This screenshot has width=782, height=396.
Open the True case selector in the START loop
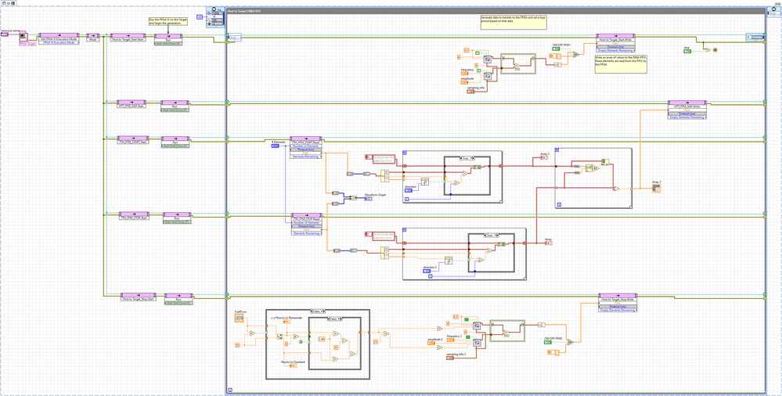pos(466,158)
